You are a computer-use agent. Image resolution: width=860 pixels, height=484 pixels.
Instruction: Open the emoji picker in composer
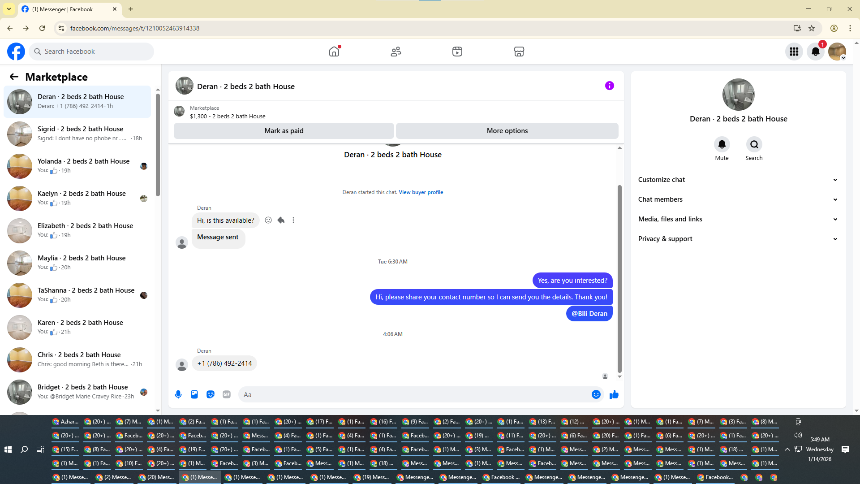(596, 394)
